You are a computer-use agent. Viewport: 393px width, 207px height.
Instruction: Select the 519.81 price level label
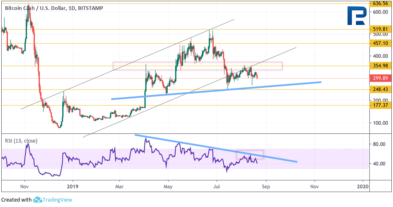point(380,29)
